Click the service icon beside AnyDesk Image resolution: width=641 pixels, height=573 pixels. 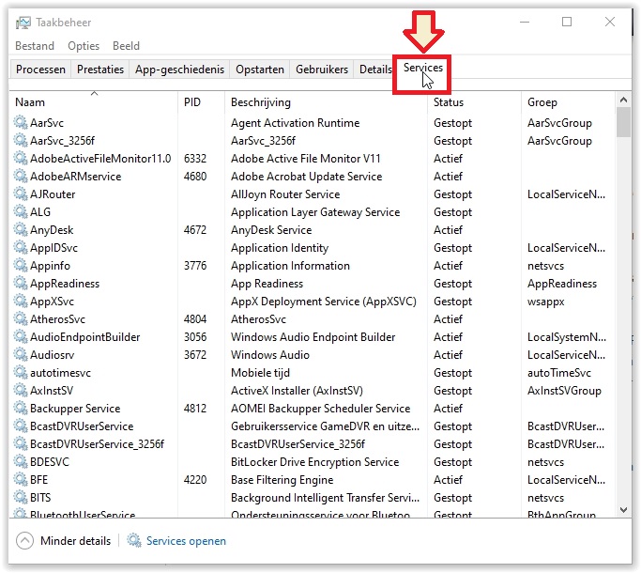(21, 230)
